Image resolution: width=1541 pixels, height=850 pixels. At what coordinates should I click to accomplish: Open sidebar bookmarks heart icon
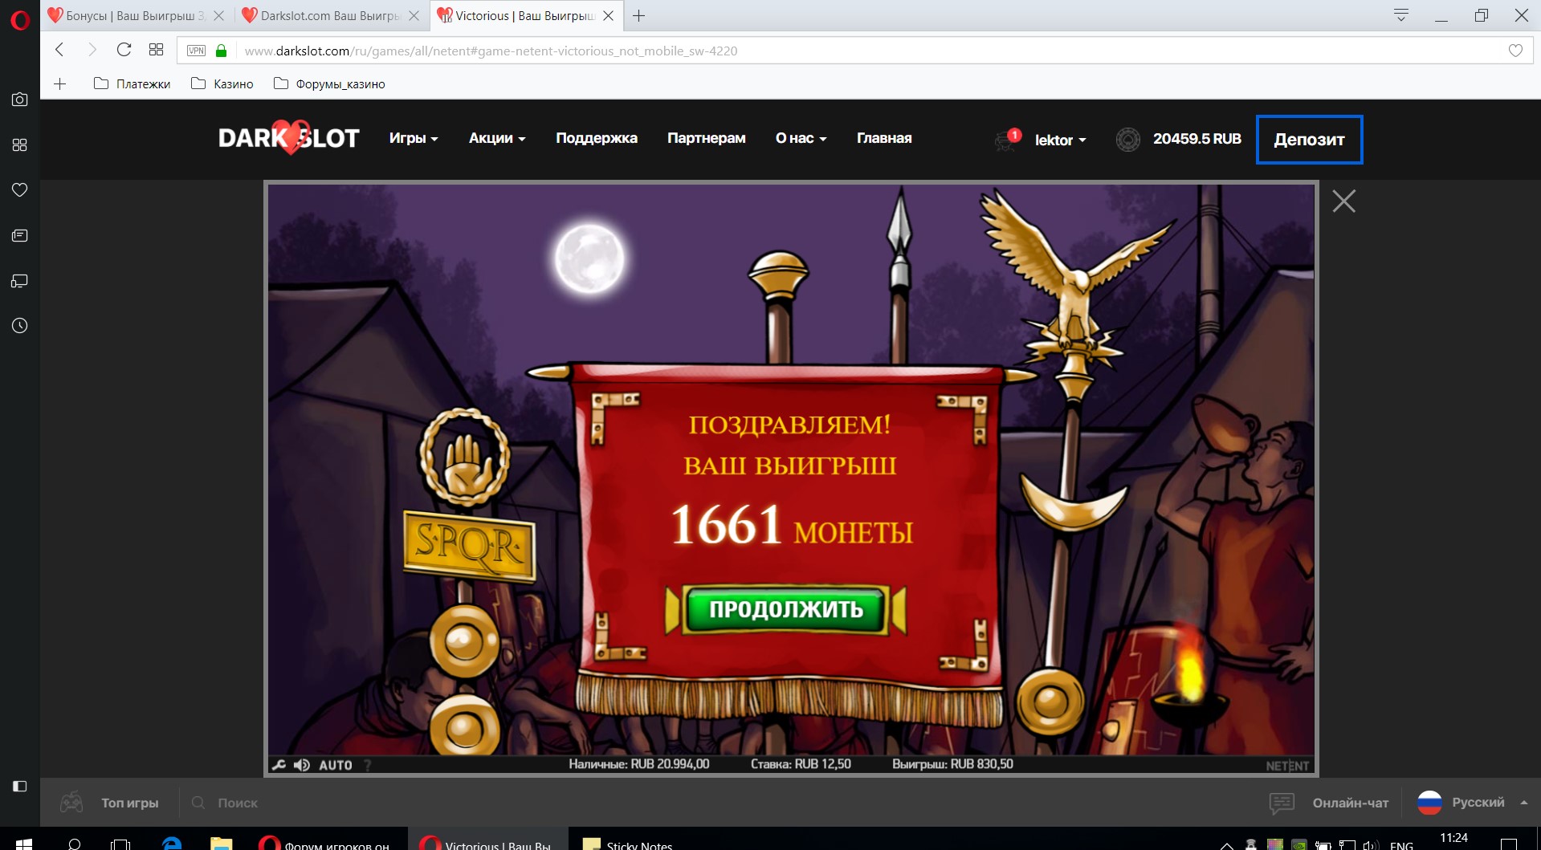[19, 189]
